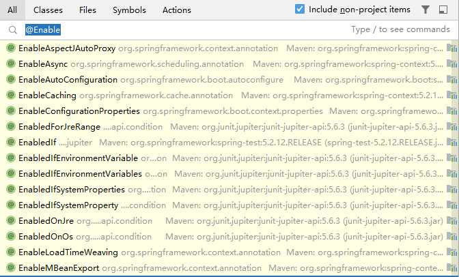The width and height of the screenshot is (459, 277).
Task: Select EnableAutoConfiguration result
Action: [x=229, y=80]
